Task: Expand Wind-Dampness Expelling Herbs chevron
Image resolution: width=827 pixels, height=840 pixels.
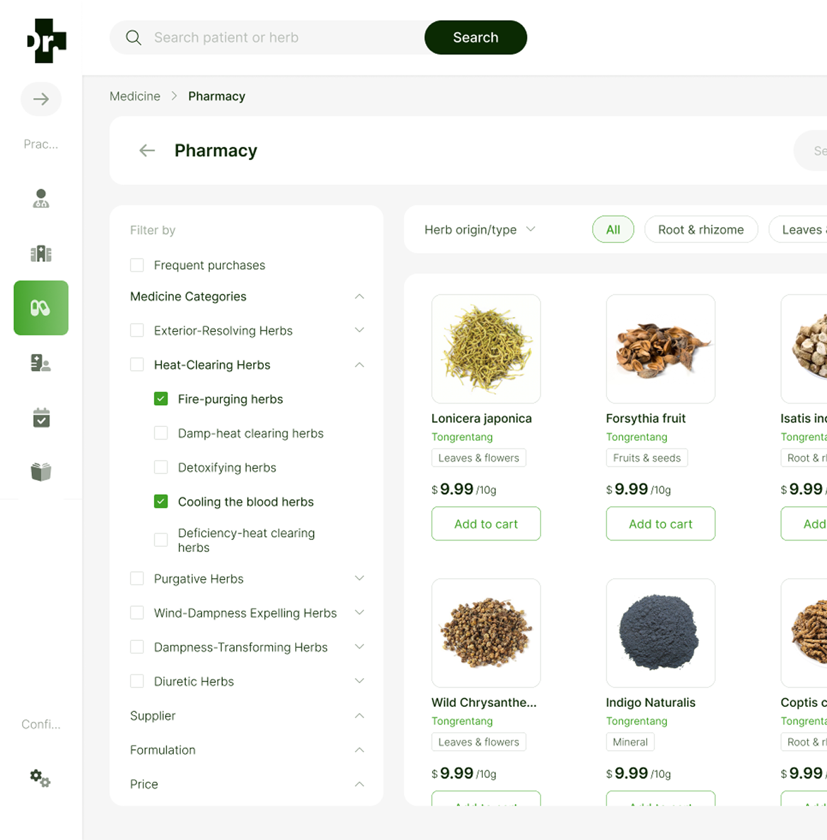Action: [x=359, y=613]
